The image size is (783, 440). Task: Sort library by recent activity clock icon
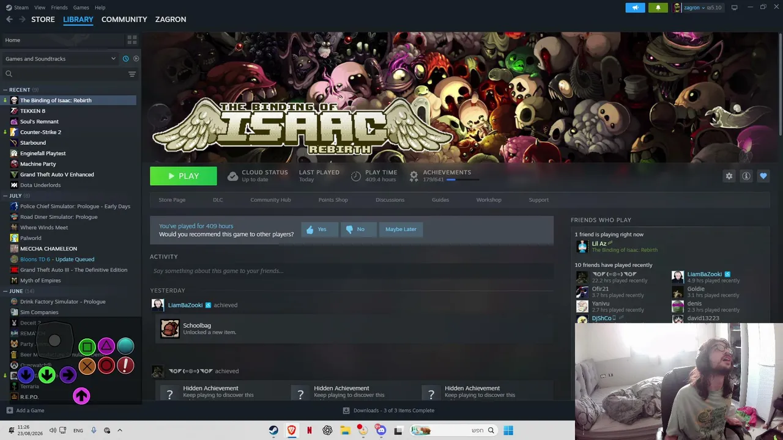(125, 59)
